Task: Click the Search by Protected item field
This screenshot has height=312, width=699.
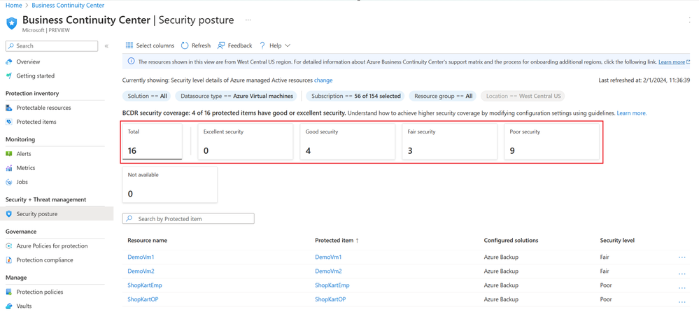Action: coord(188,219)
